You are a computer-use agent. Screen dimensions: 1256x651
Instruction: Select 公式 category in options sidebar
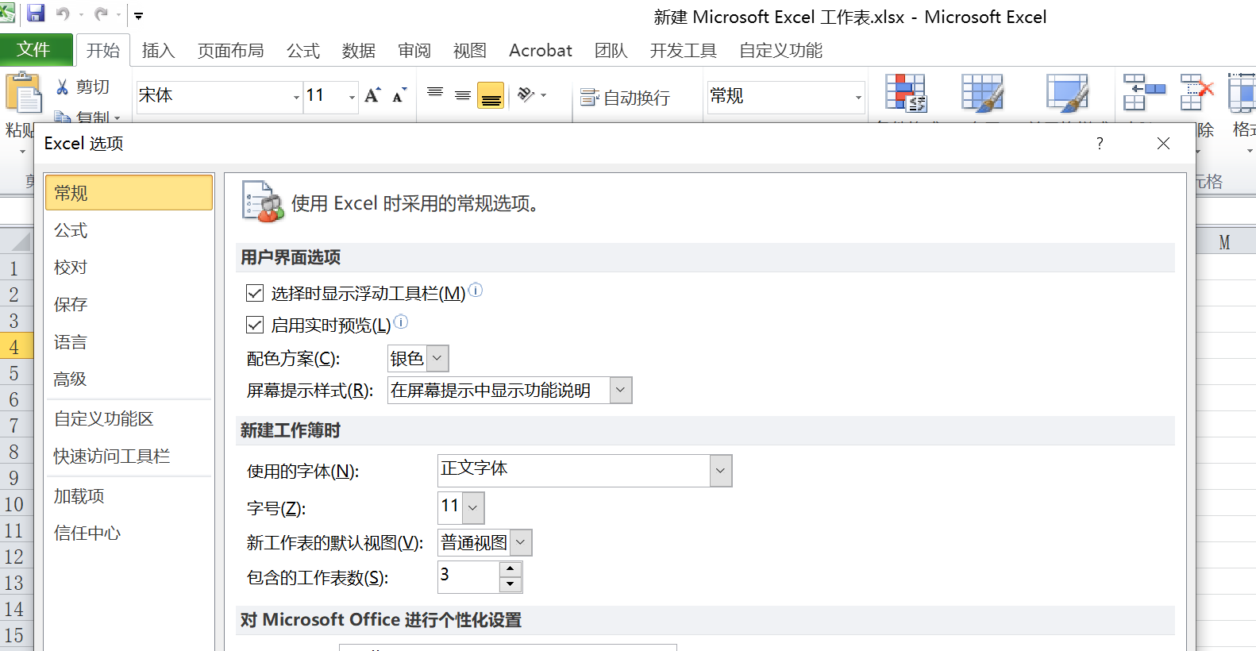click(129, 230)
